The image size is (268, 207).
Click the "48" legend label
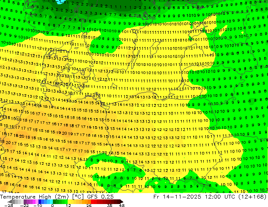122,205
